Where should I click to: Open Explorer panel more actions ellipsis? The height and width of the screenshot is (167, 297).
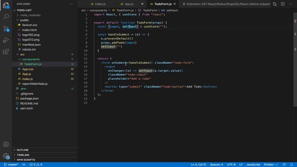pos(71,4)
